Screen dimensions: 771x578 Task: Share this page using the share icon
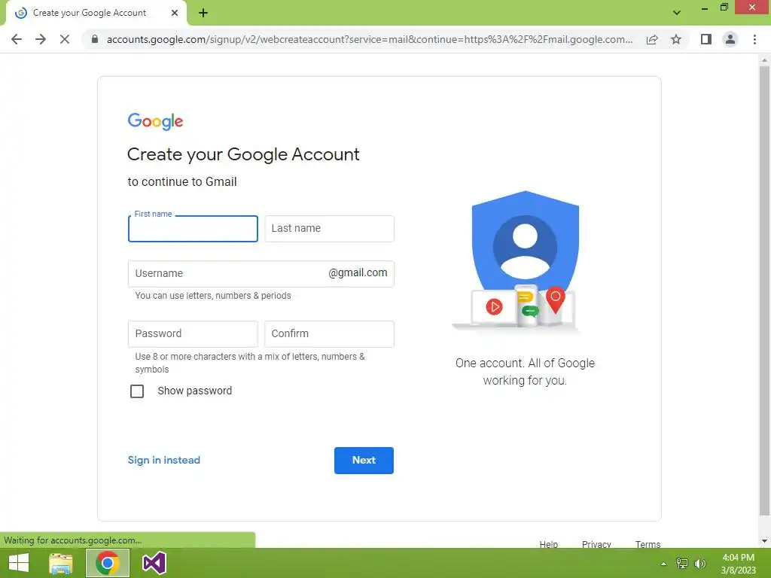(652, 39)
